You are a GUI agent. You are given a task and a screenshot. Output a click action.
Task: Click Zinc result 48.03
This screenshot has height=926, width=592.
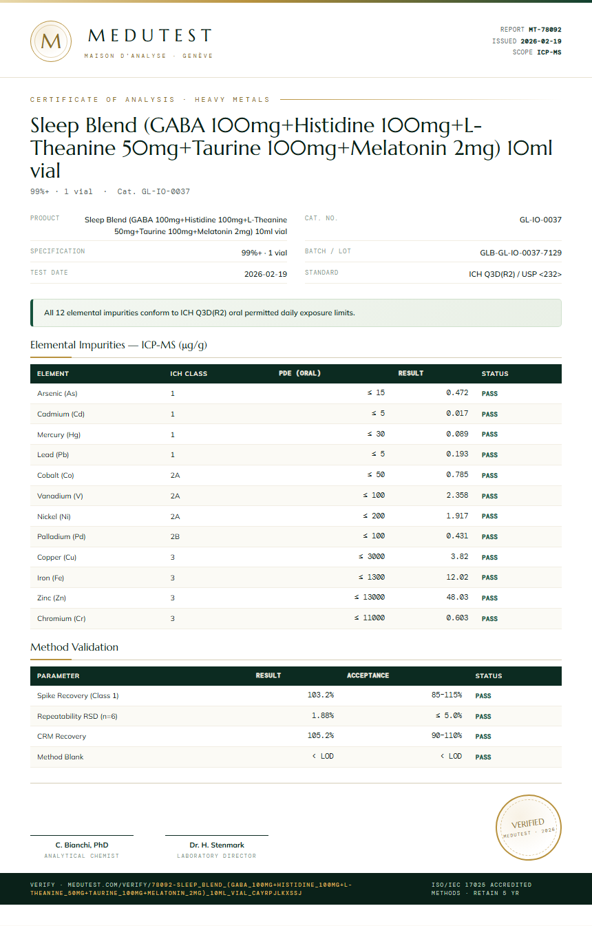457,598
